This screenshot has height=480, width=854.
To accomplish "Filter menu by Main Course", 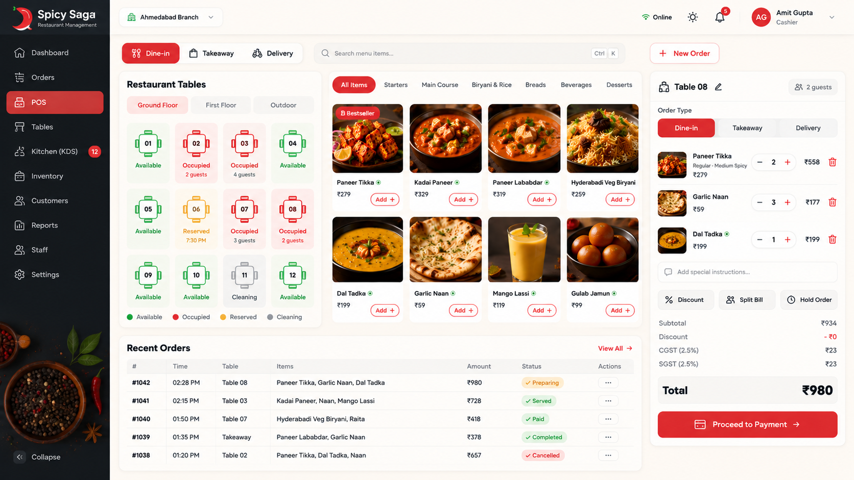I will pyautogui.click(x=440, y=85).
